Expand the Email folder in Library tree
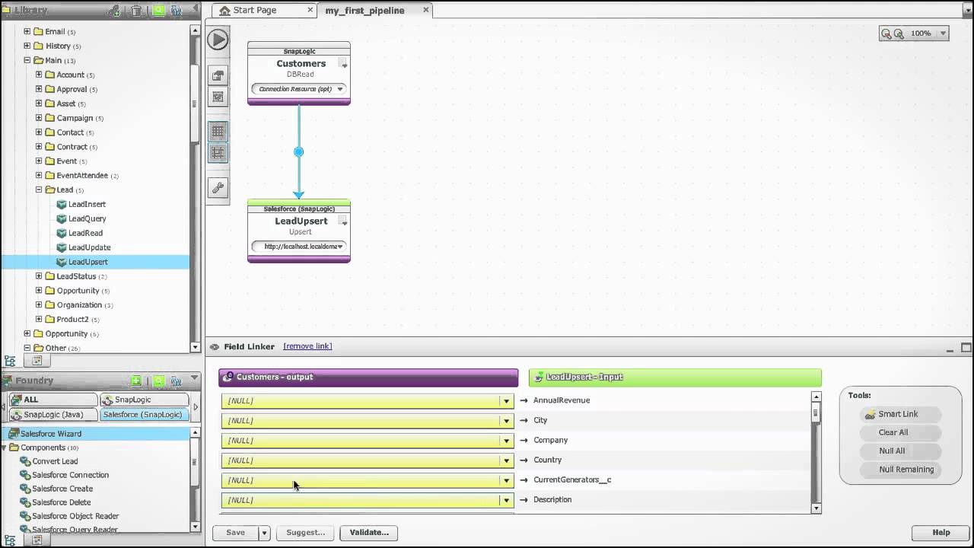974x548 pixels. [x=27, y=31]
